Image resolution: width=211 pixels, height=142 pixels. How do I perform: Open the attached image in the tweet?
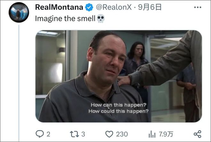pyautogui.click(x=118, y=76)
